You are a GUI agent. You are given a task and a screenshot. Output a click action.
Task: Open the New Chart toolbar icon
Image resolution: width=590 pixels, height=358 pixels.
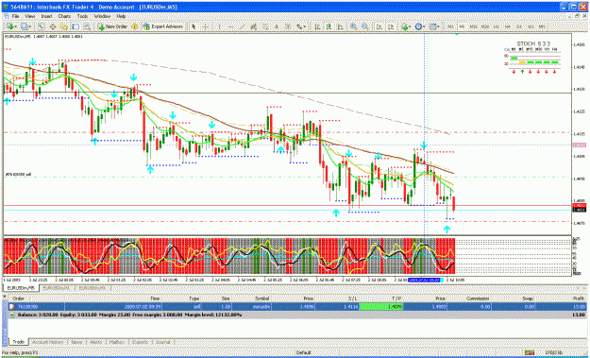coord(10,26)
